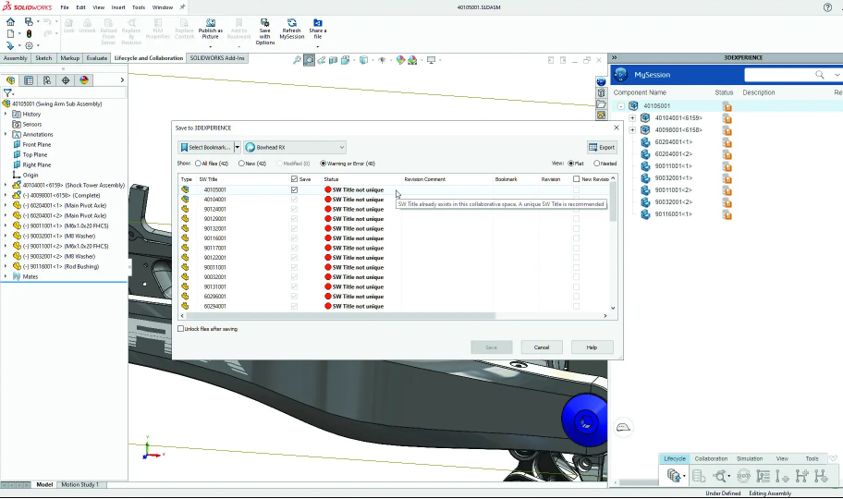Click the Select Bookmark button icon
The height and width of the screenshot is (499, 843).
(185, 147)
